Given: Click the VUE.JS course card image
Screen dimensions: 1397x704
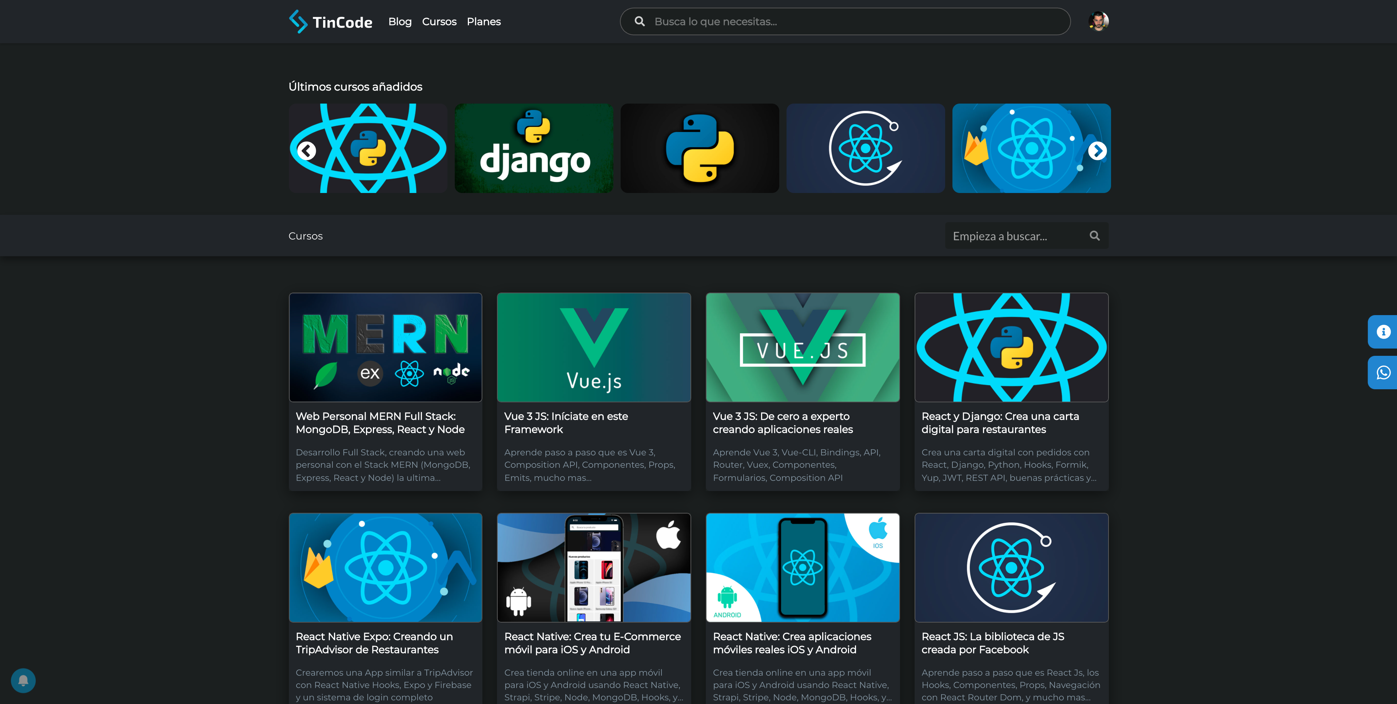Looking at the screenshot, I should pos(802,347).
